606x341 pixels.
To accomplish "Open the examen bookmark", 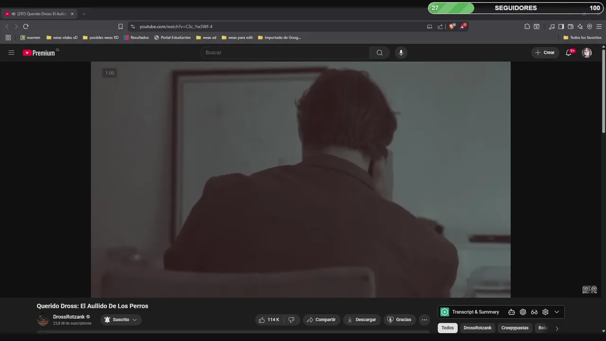I will (30, 37).
